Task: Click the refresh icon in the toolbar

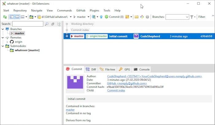Action: pyautogui.click(x=5, y=17)
